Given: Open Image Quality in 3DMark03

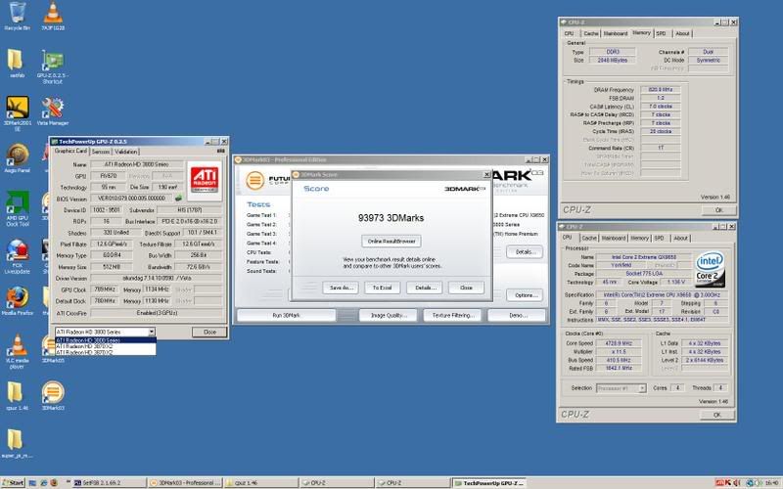Looking at the screenshot, I should pos(389,315).
